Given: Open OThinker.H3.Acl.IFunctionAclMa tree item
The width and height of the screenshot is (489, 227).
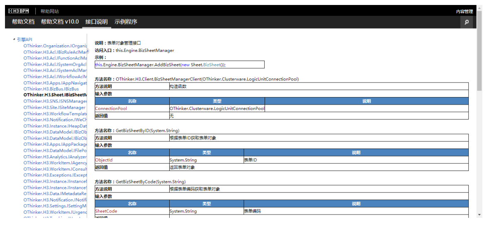Looking at the screenshot, I should 55,58.
